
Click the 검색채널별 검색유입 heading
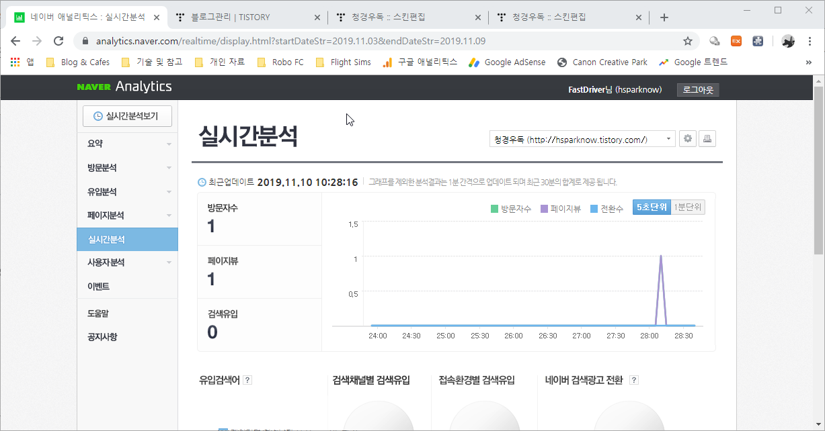(x=371, y=380)
